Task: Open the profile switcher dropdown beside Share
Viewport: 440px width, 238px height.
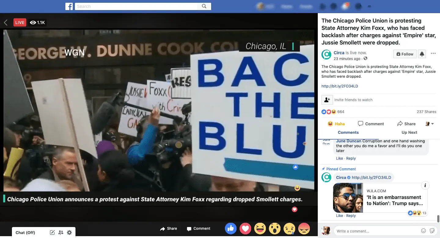Action: click(430, 124)
